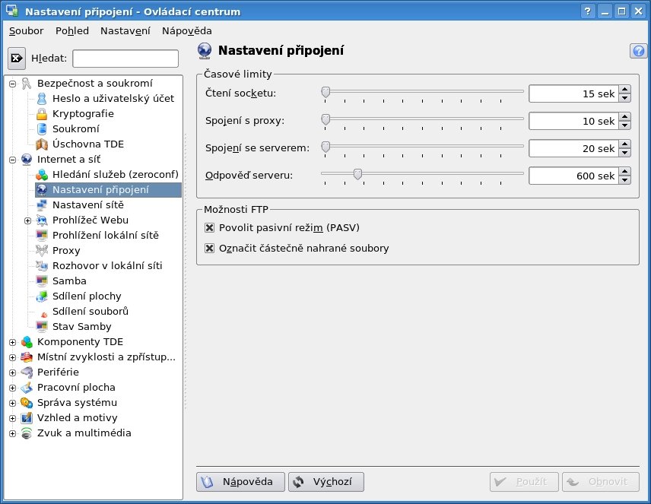Collapse the Bezpečnost a soukromí branch
Viewport: 651px width, 504px height.
(x=12, y=84)
